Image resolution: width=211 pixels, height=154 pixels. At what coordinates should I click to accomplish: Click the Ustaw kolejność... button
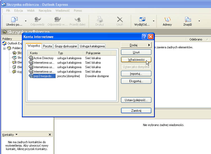pyautogui.click(x=136, y=100)
